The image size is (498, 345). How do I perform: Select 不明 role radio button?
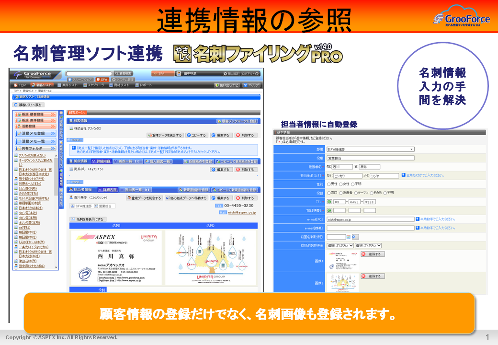point(385,193)
